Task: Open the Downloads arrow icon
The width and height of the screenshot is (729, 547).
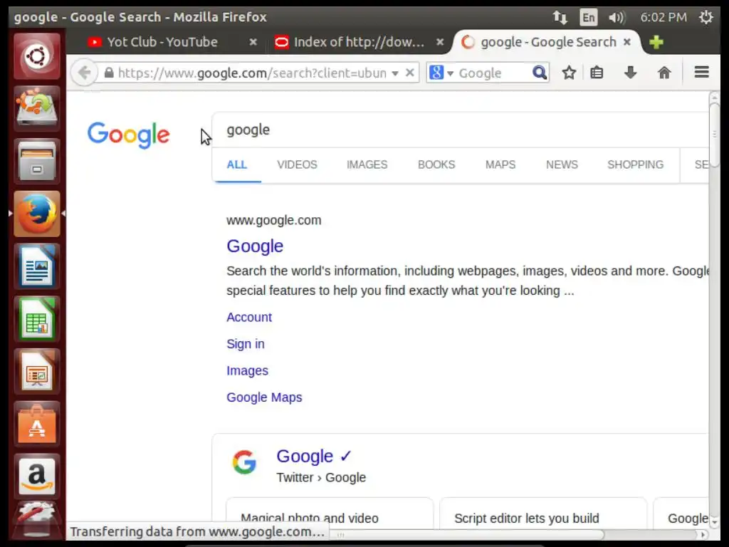Action: 631,73
